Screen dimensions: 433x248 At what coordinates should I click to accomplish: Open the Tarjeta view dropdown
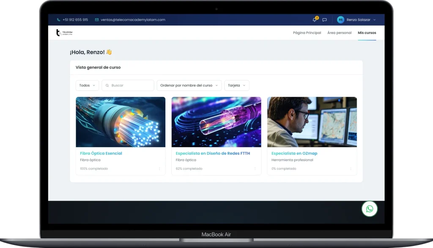237,86
